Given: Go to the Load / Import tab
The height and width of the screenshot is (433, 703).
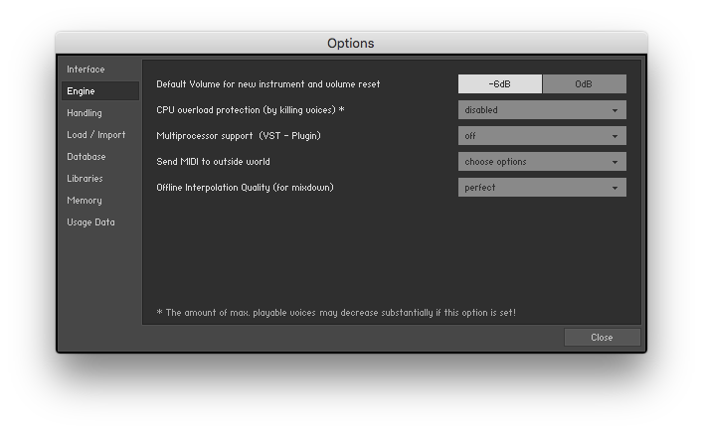Looking at the screenshot, I should [96, 135].
